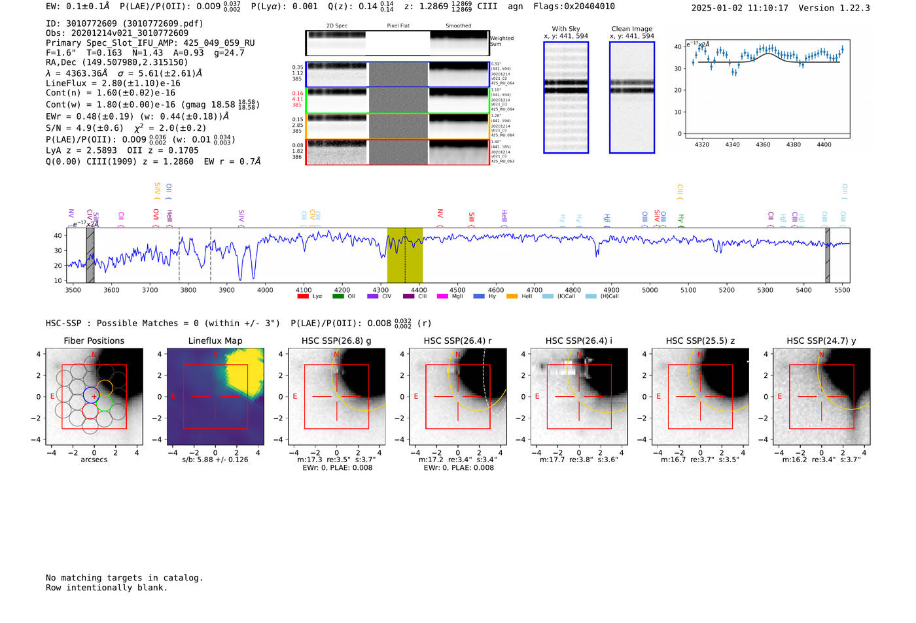This screenshot has width=916, height=623.
Task: Open the Lineflux Map panel
Action: pyautogui.click(x=215, y=396)
